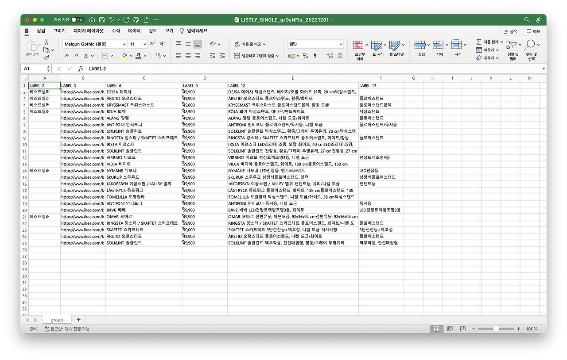The height and width of the screenshot is (360, 567).
Task: Center text horizontally icon
Action: [x=188, y=56]
